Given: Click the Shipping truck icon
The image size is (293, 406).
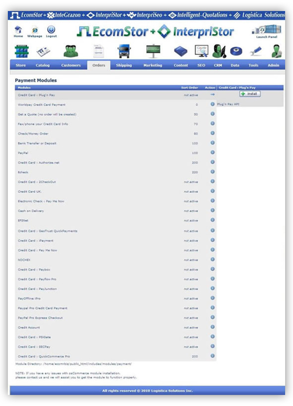Looking at the screenshot, I should (124, 51).
